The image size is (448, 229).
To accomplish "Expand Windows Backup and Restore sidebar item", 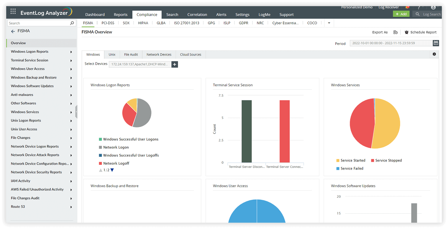I will tap(71, 78).
